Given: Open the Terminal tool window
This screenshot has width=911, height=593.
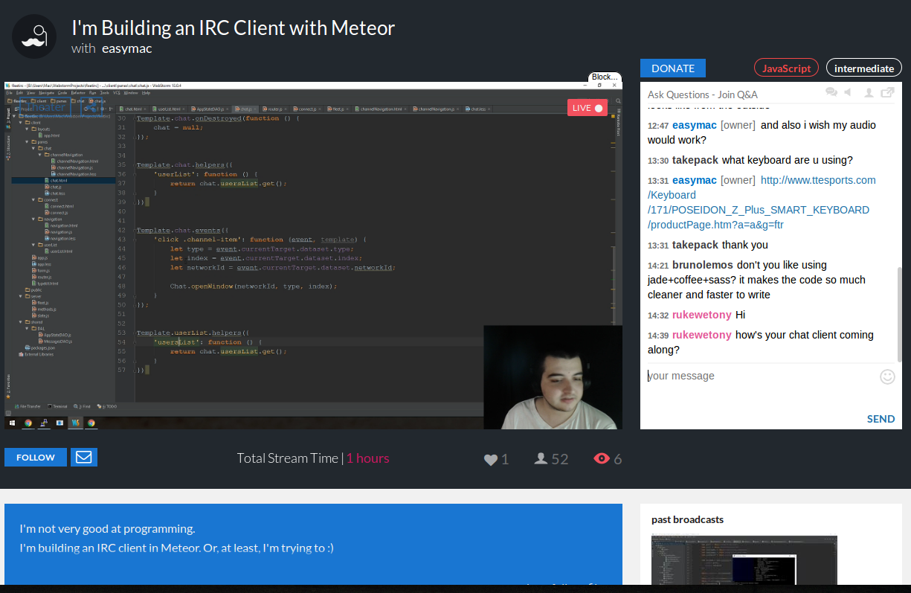Looking at the screenshot, I should (57, 406).
